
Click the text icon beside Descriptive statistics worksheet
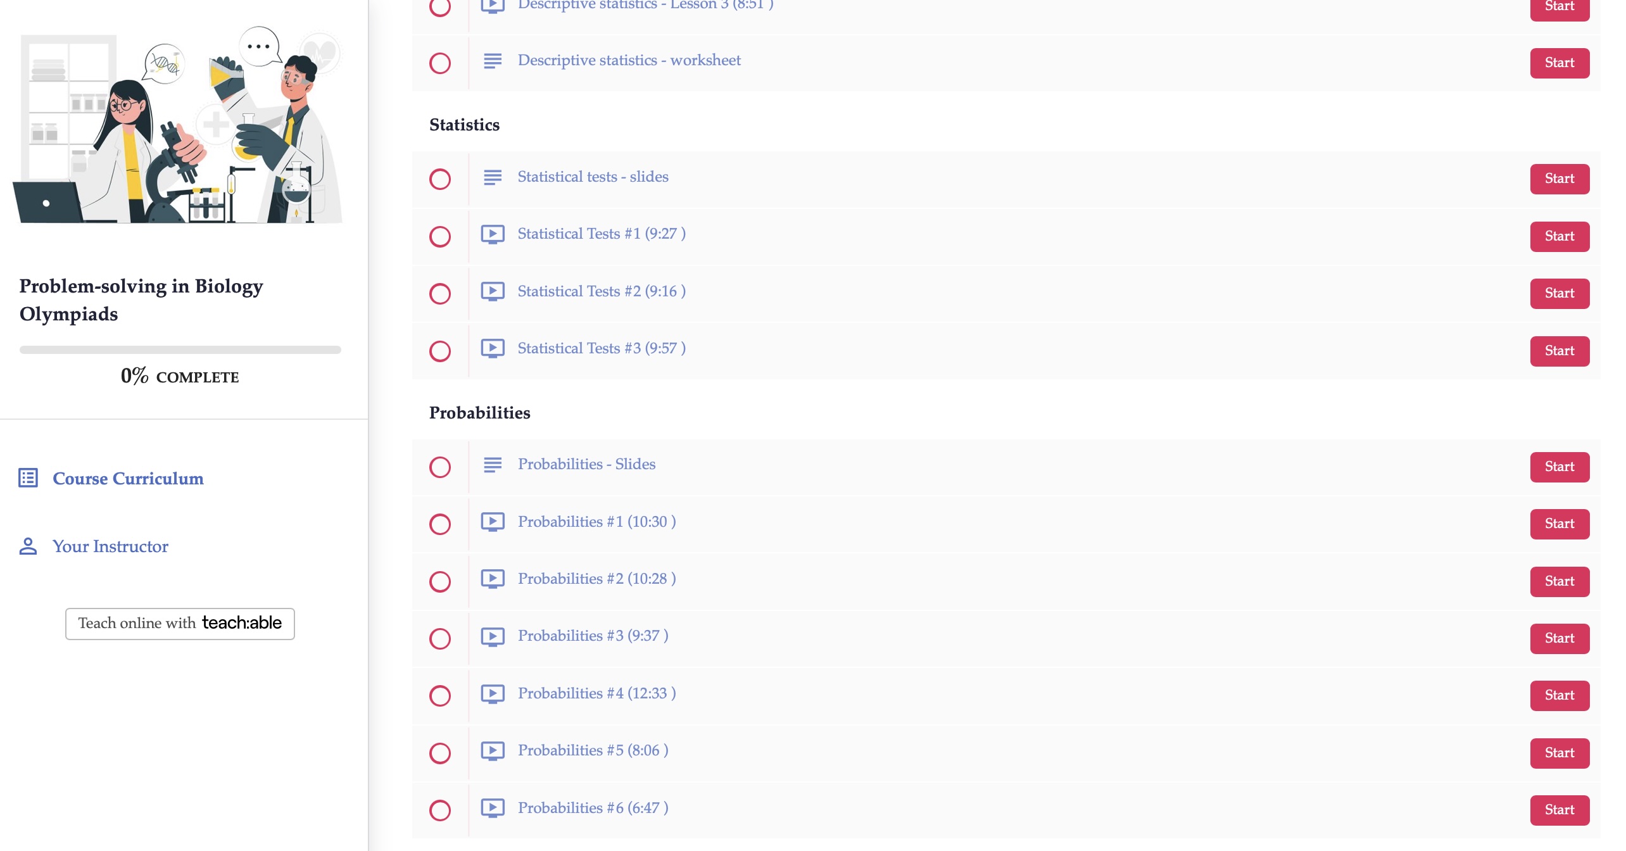tap(492, 61)
